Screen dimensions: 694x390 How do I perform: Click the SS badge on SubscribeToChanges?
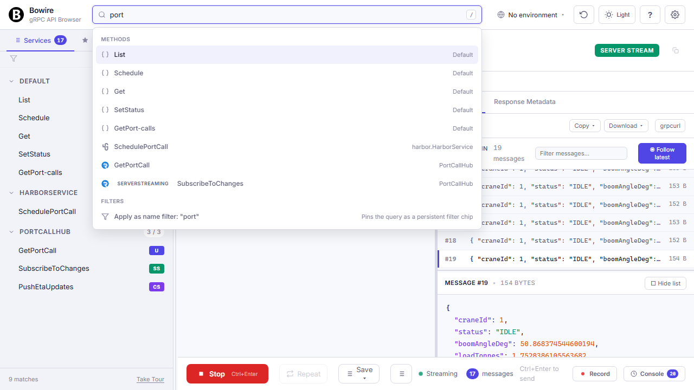point(157,269)
